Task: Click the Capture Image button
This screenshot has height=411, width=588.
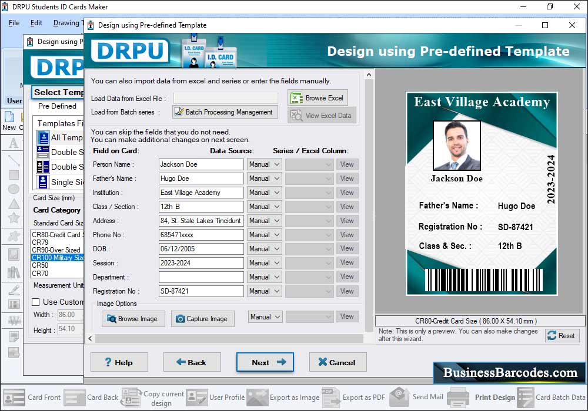Action: coord(202,319)
